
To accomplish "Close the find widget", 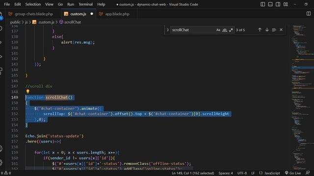I will (281, 30).
